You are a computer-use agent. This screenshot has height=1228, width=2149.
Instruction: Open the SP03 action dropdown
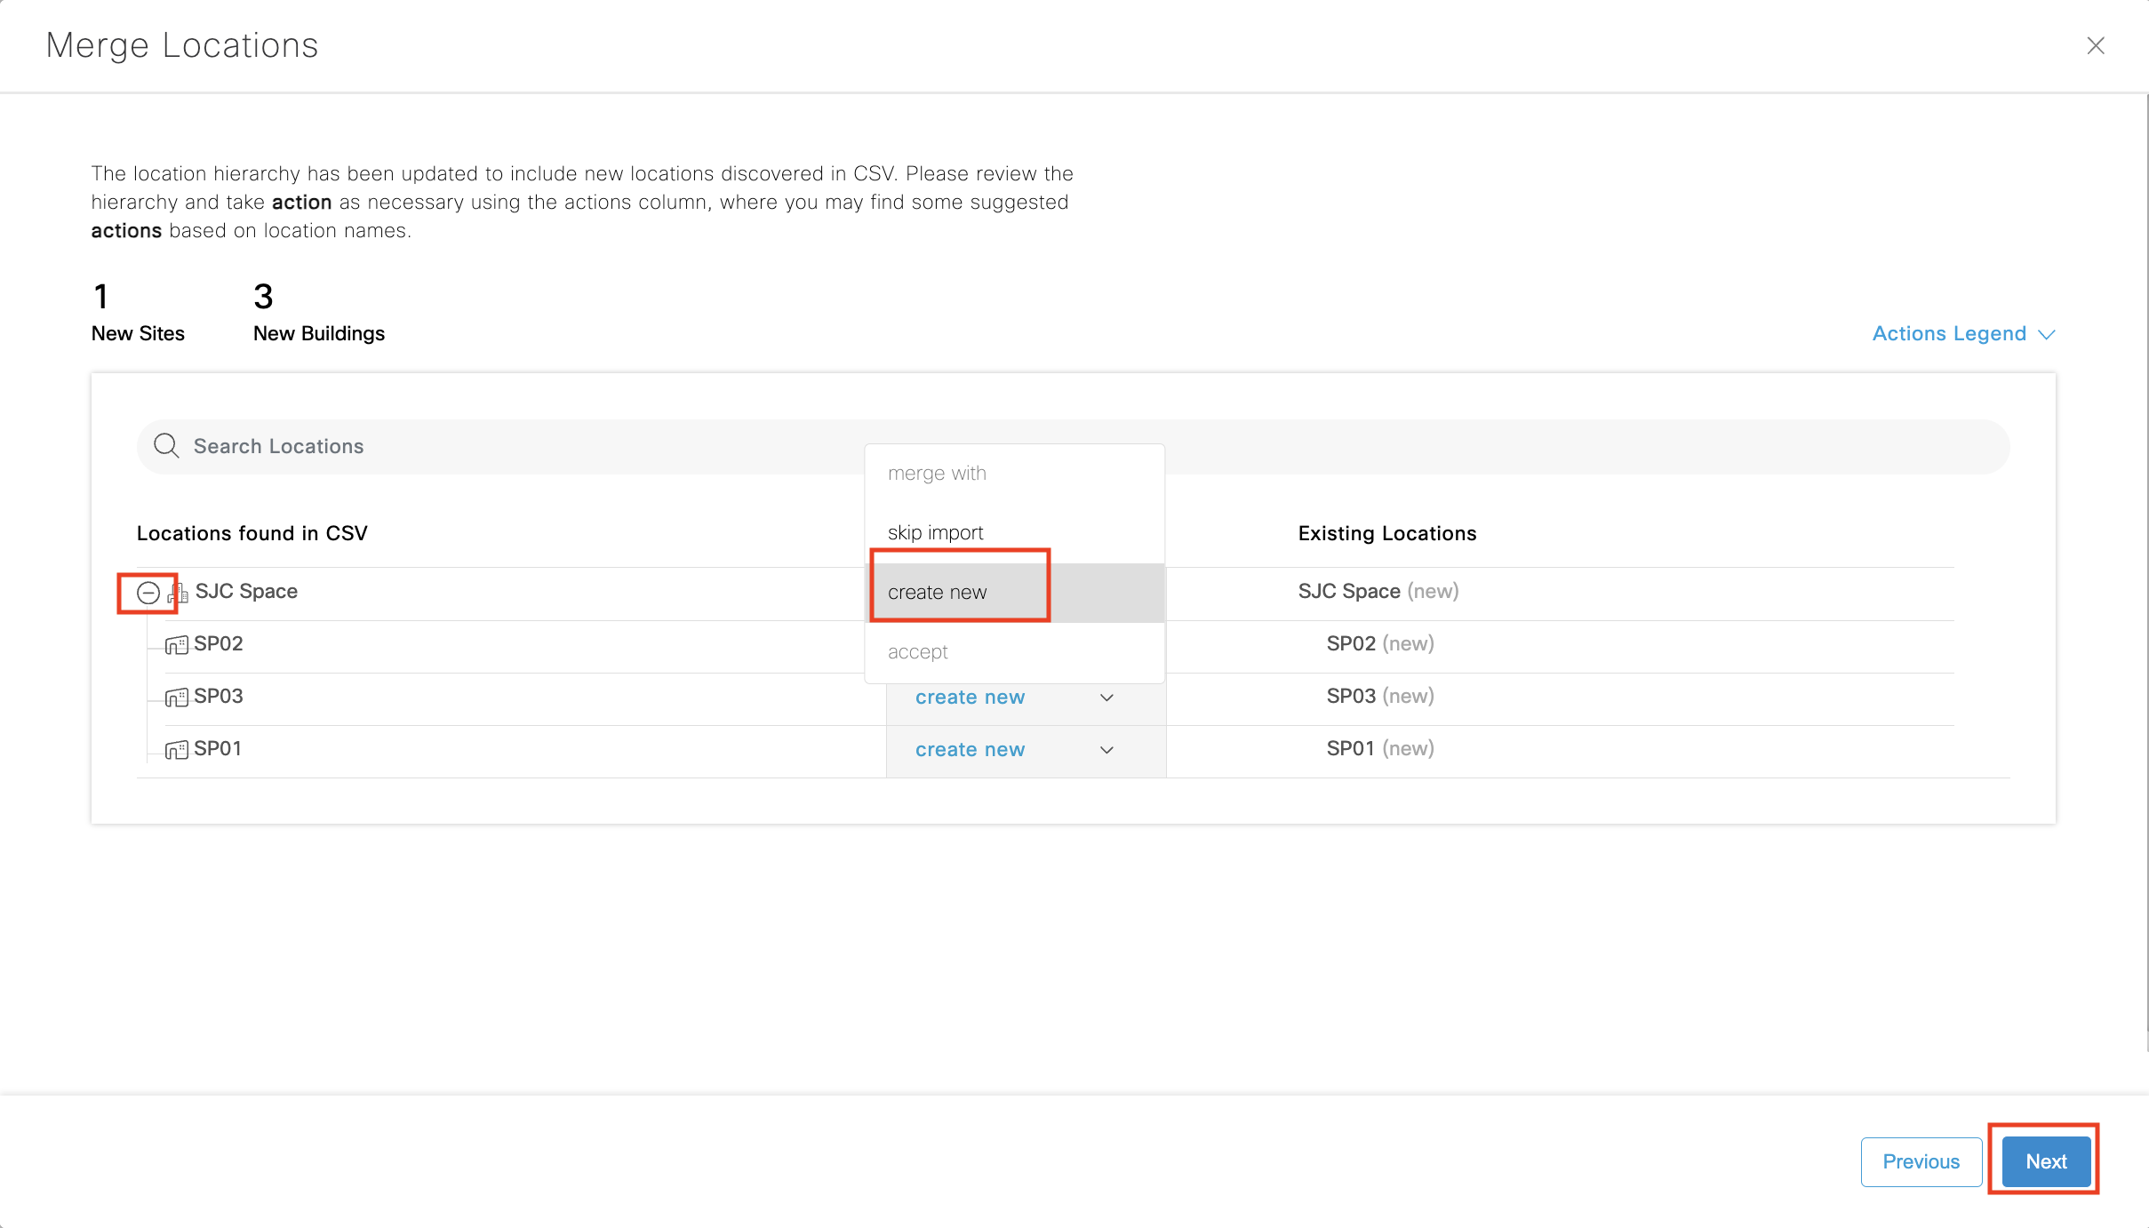coord(1013,698)
